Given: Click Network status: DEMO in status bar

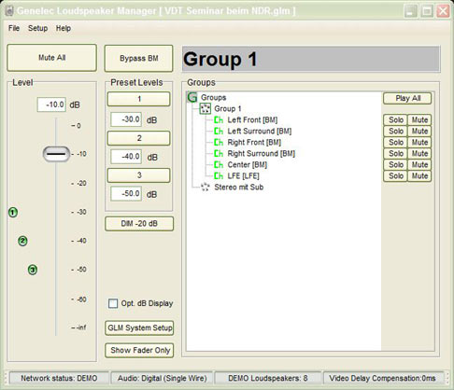Looking at the screenshot, I should (59, 378).
